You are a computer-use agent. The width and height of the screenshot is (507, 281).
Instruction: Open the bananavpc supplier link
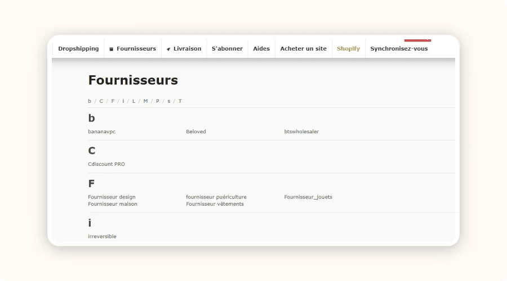point(101,132)
